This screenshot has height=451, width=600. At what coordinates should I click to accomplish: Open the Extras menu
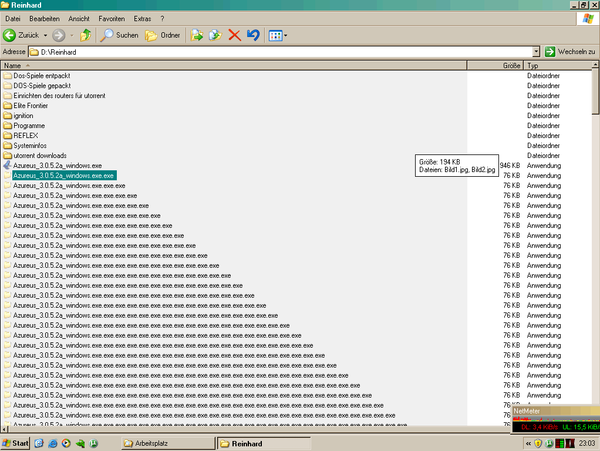(x=142, y=19)
